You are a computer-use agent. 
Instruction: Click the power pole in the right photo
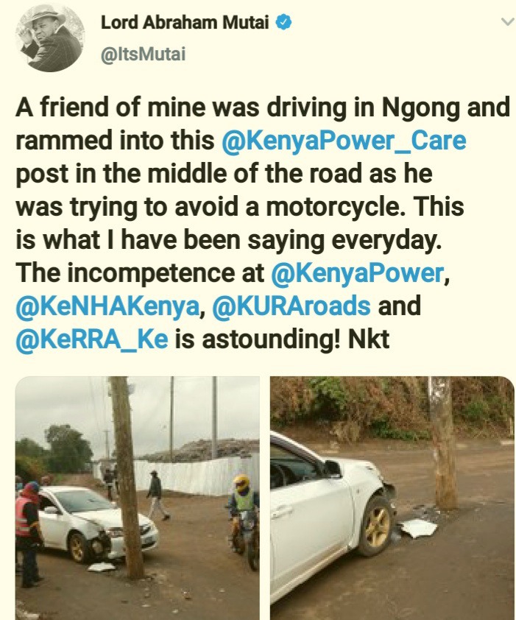pos(443,442)
